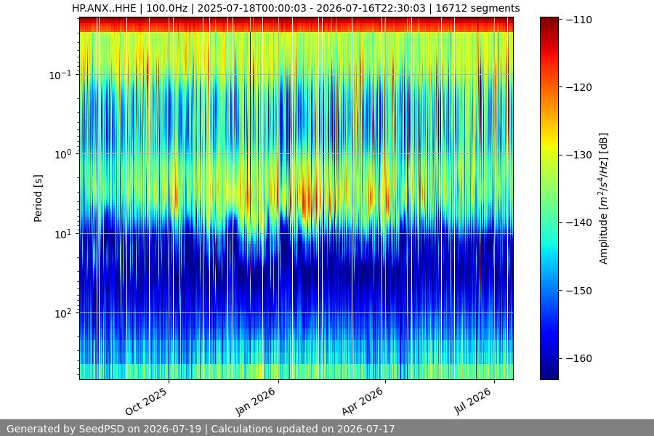Click the −130 colorbar tick label
This screenshot has width=654, height=436.
tap(579, 155)
